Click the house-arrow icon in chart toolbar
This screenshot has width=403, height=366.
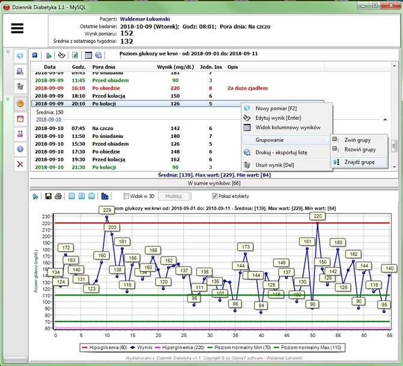(x=35, y=196)
